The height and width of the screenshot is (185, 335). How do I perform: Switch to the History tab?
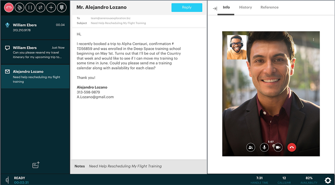coord(245,7)
